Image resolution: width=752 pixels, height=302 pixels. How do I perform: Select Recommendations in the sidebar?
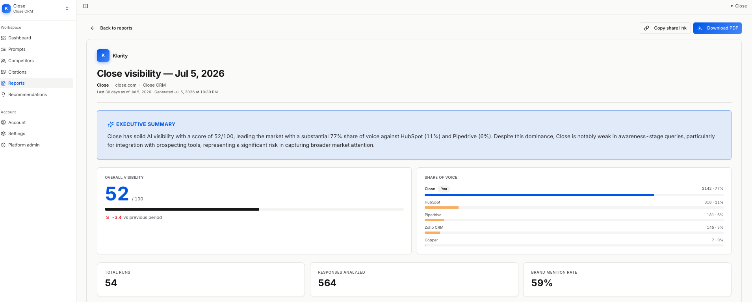[x=36, y=94]
